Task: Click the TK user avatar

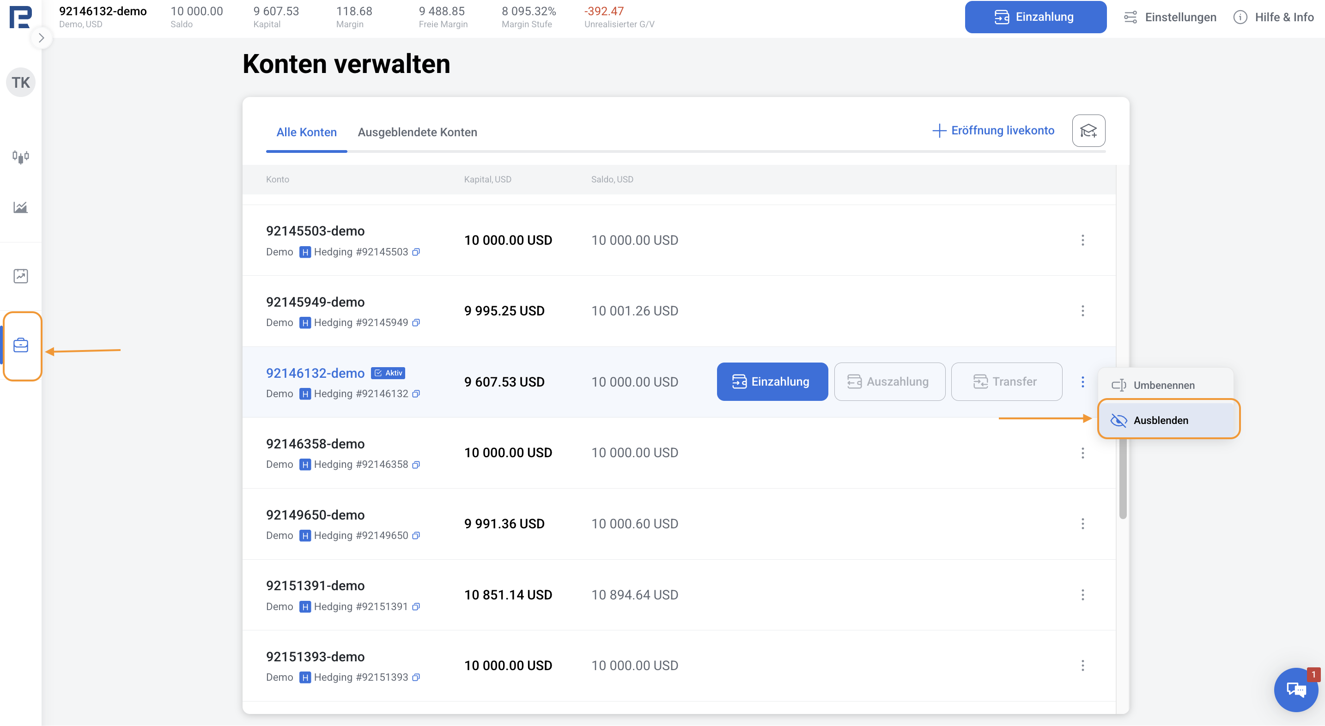Action: [x=21, y=82]
